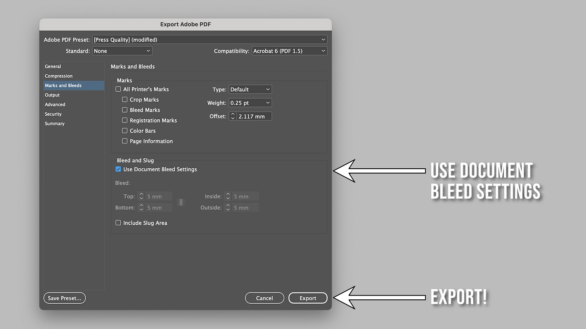586x329 pixels.
Task: Click the Bottom bleed stepper
Action: point(141,208)
